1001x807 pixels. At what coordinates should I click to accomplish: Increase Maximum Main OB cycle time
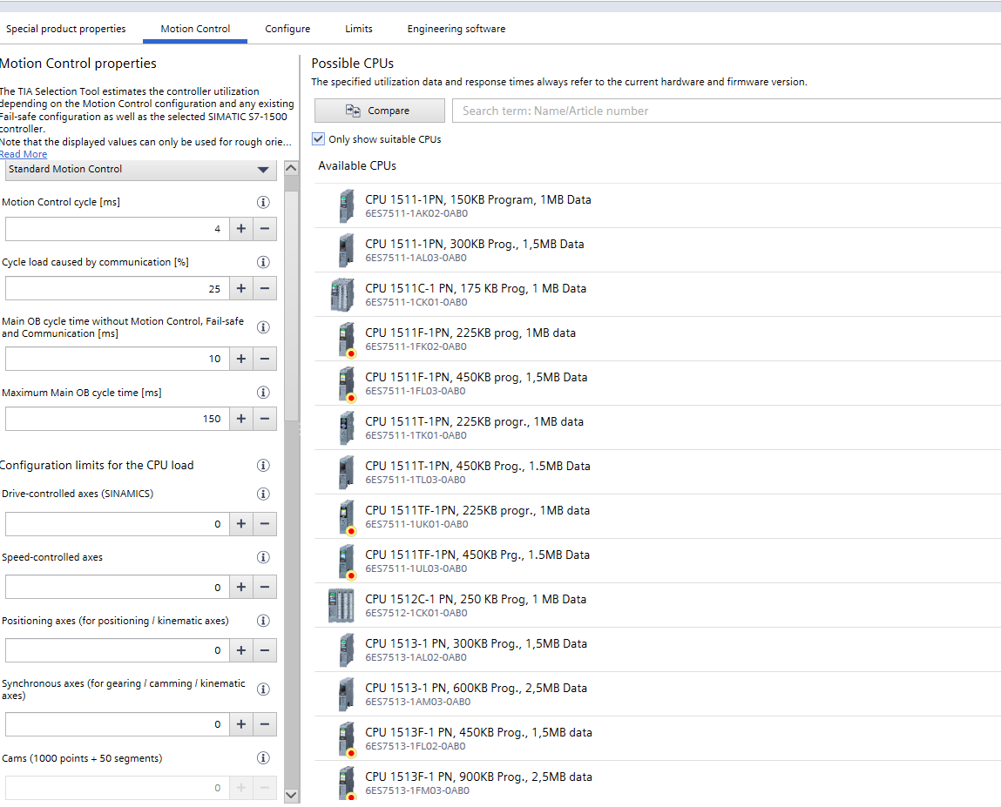[241, 419]
